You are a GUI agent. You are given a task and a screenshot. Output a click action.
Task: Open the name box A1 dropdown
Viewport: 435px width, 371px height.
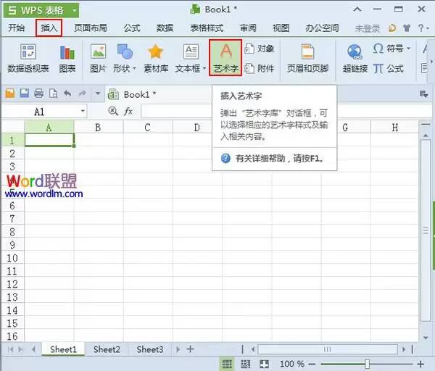click(83, 112)
